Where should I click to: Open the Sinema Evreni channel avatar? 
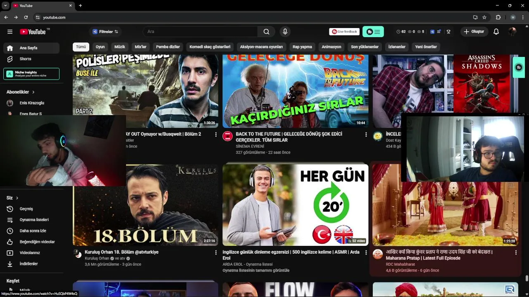[228, 136]
